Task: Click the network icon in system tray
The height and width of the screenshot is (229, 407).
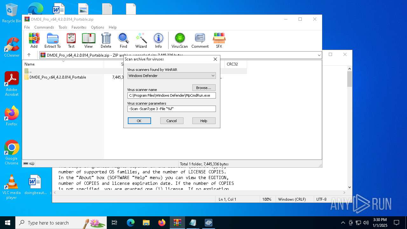Action: pos(358,223)
